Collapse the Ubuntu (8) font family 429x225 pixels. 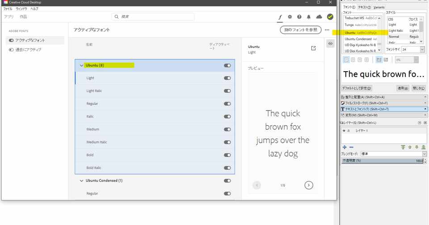(x=81, y=65)
